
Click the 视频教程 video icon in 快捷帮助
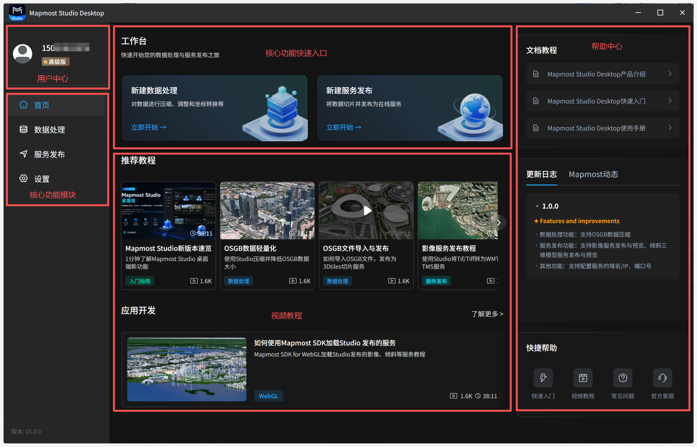583,378
